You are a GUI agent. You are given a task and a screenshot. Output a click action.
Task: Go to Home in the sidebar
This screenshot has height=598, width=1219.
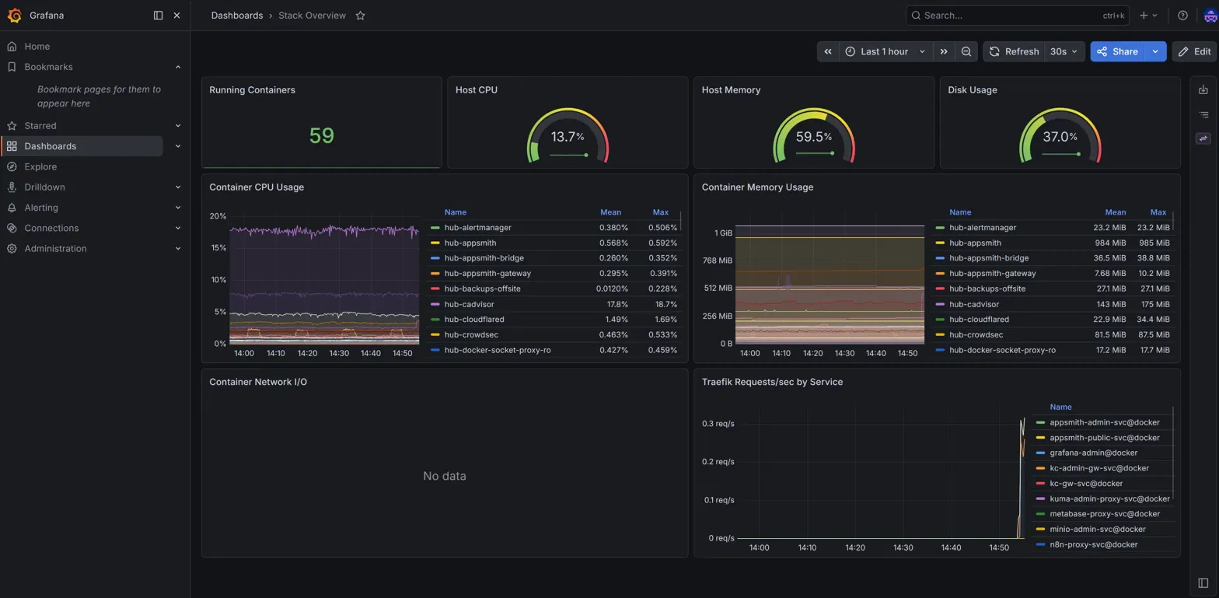pyautogui.click(x=37, y=46)
